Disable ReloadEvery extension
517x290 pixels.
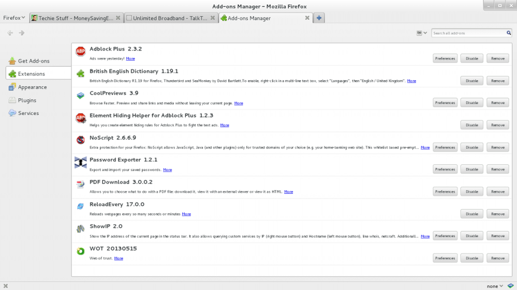tap(471, 214)
